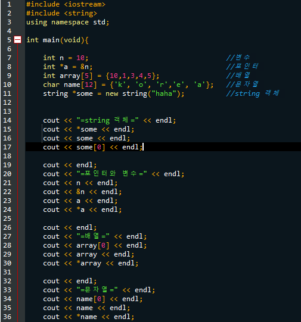This screenshot has width=301, height=322.
Task: Click 'cout << n << endl;' line
Action: tap(80, 183)
